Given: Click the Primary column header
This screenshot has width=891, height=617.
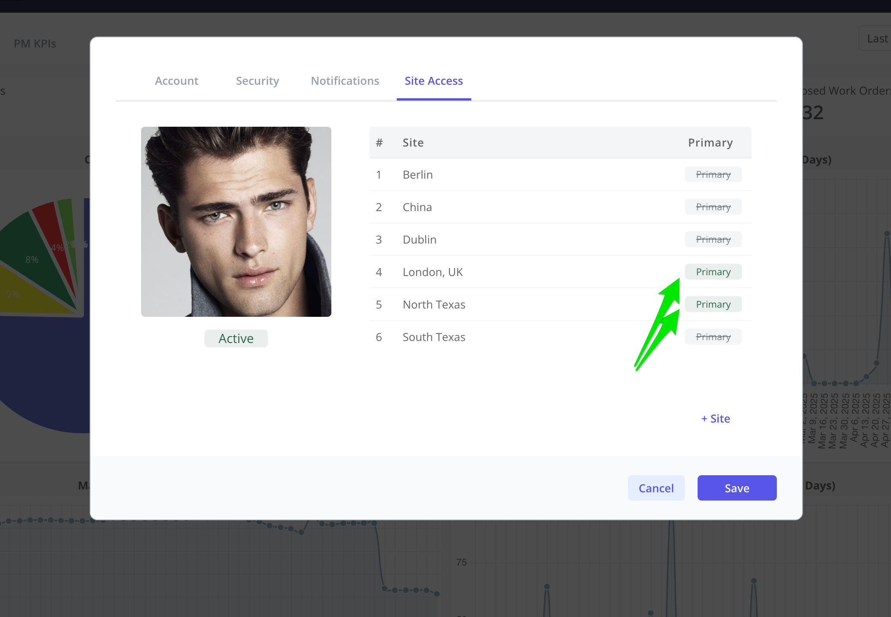Looking at the screenshot, I should [710, 143].
